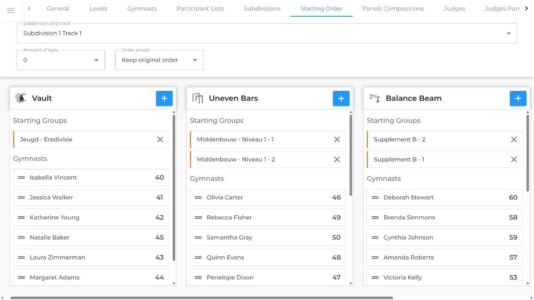Screen dimensions: 534x300
Task: Click the plus icon on Balance Beam
Action: click(518, 98)
